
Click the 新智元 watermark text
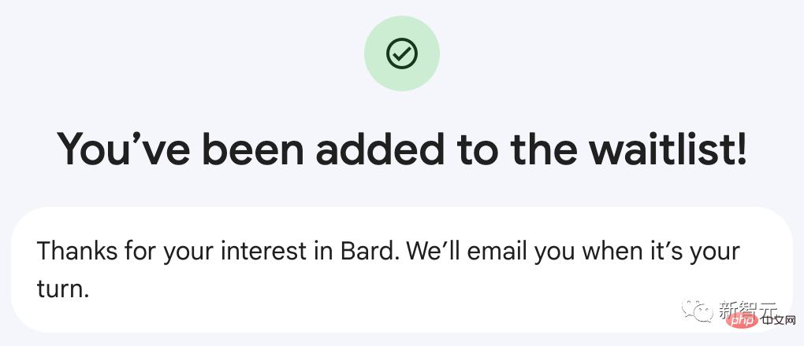click(748, 308)
